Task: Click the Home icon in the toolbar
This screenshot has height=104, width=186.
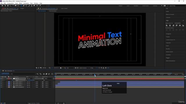Action: coord(2,6)
